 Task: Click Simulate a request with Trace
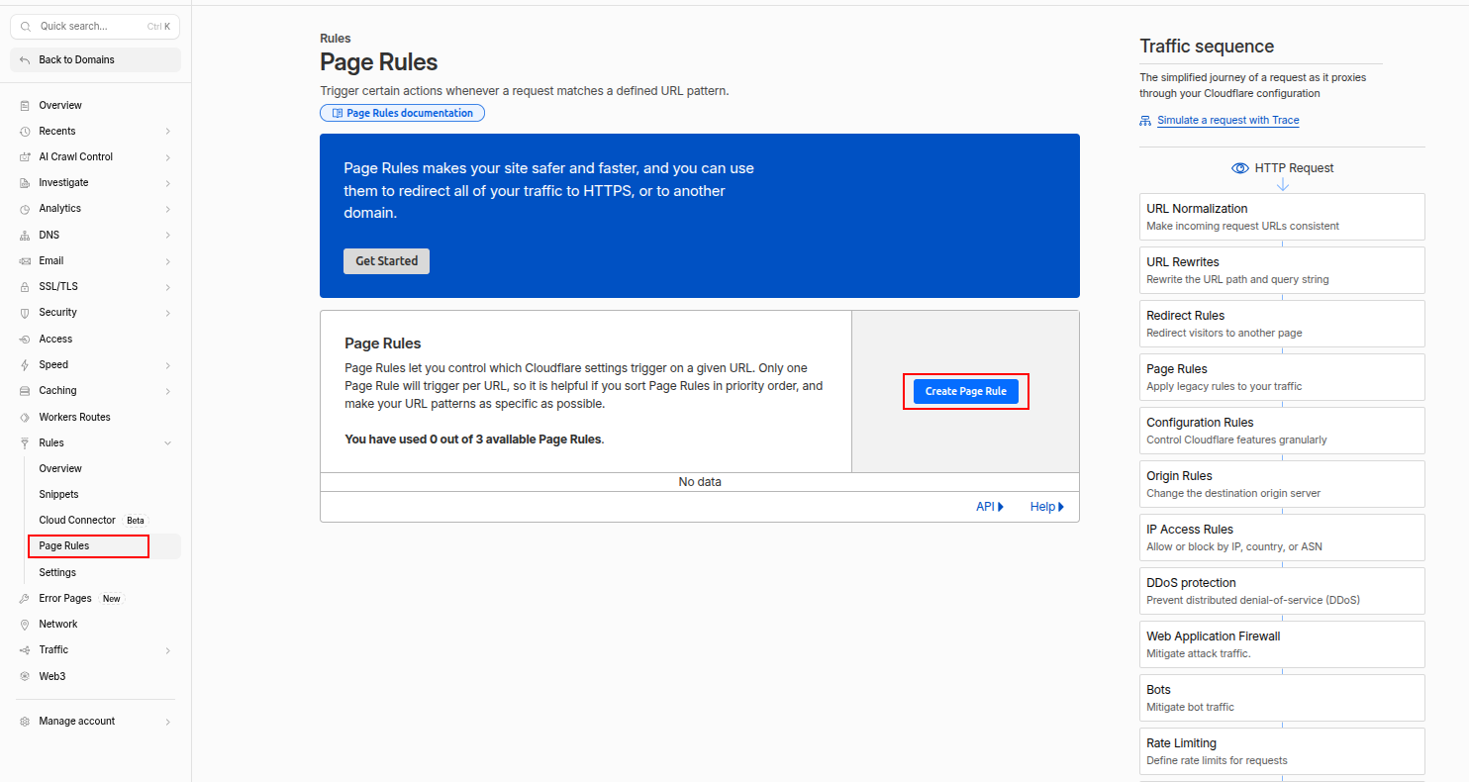(1227, 120)
